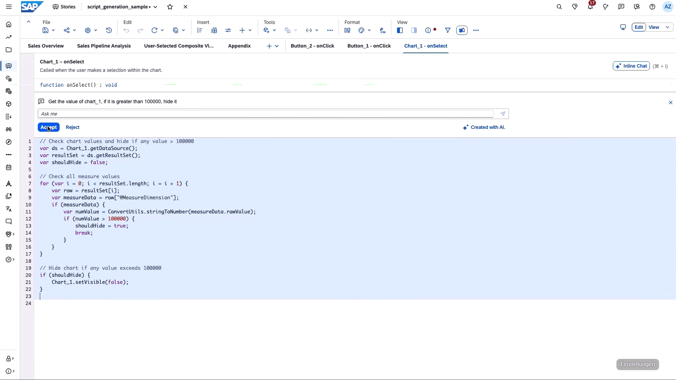The height and width of the screenshot is (380, 676).
Task: Collapse the toolbar chevron
Action: pyautogui.click(x=29, y=22)
